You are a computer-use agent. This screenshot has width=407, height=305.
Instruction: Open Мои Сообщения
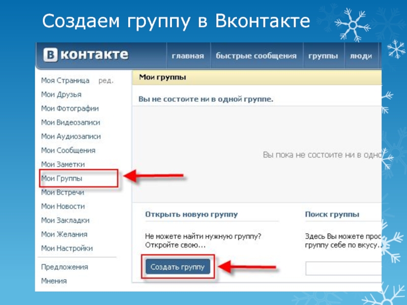pos(68,150)
